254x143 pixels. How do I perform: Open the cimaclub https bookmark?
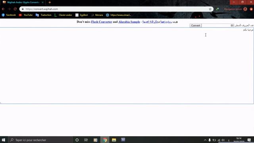point(119,15)
